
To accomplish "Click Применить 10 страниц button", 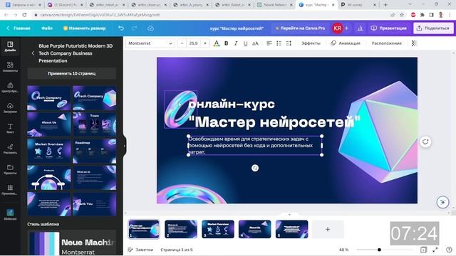I will [x=71, y=73].
